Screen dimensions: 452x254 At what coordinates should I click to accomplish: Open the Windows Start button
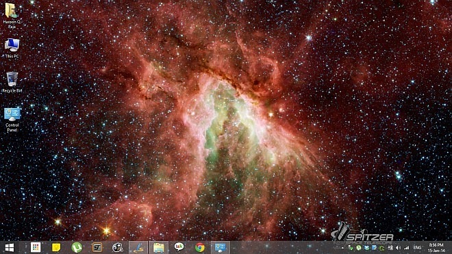[9, 247]
